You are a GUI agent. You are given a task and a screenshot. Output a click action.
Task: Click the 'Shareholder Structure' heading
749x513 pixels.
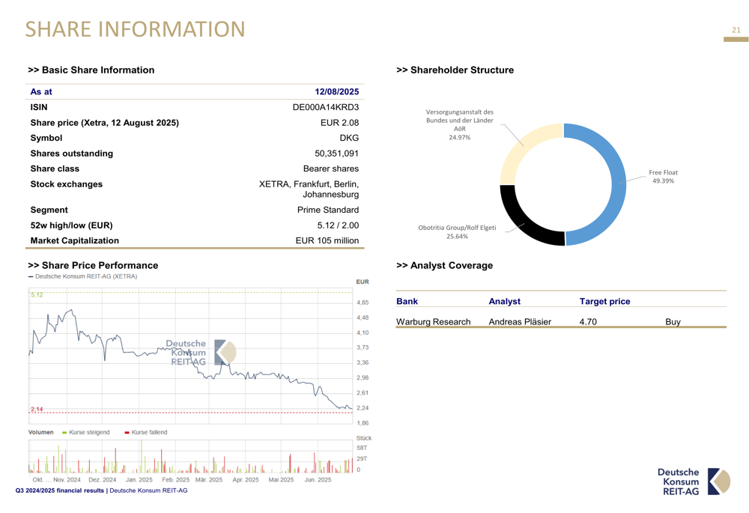pyautogui.click(x=455, y=70)
